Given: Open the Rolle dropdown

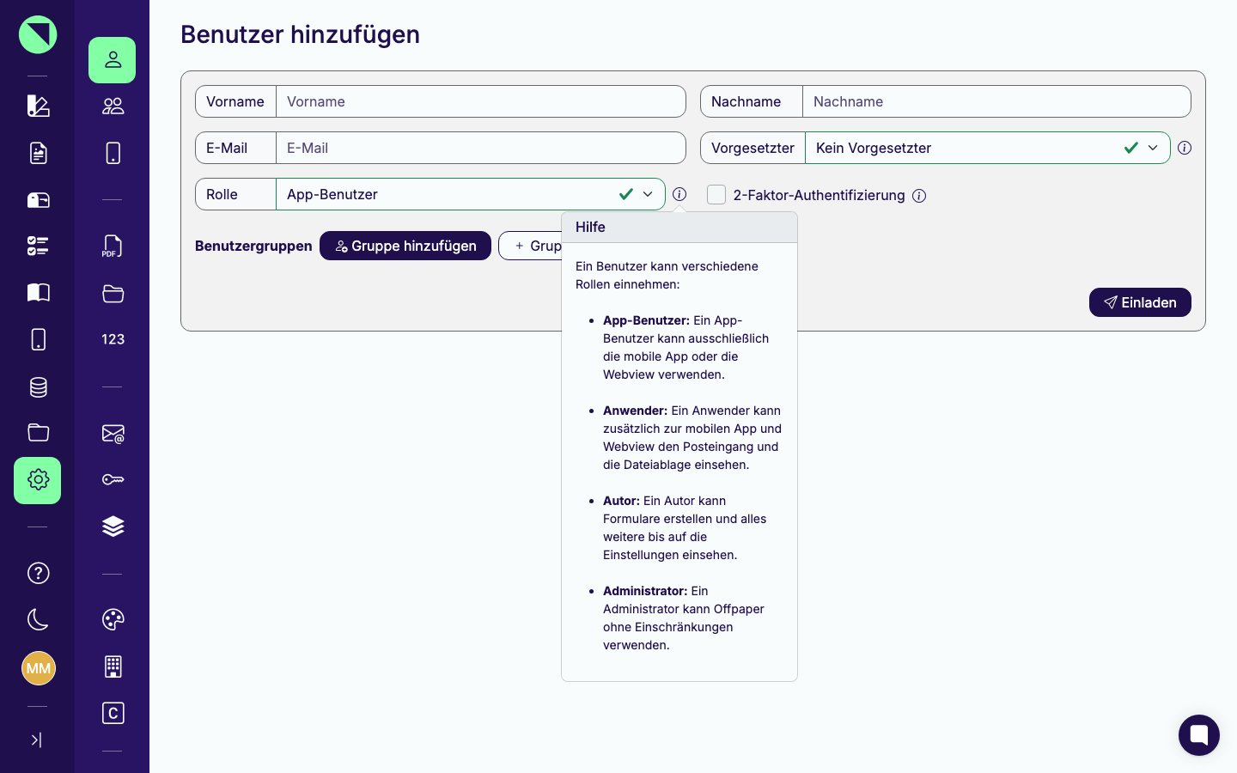Looking at the screenshot, I should pyautogui.click(x=471, y=194).
